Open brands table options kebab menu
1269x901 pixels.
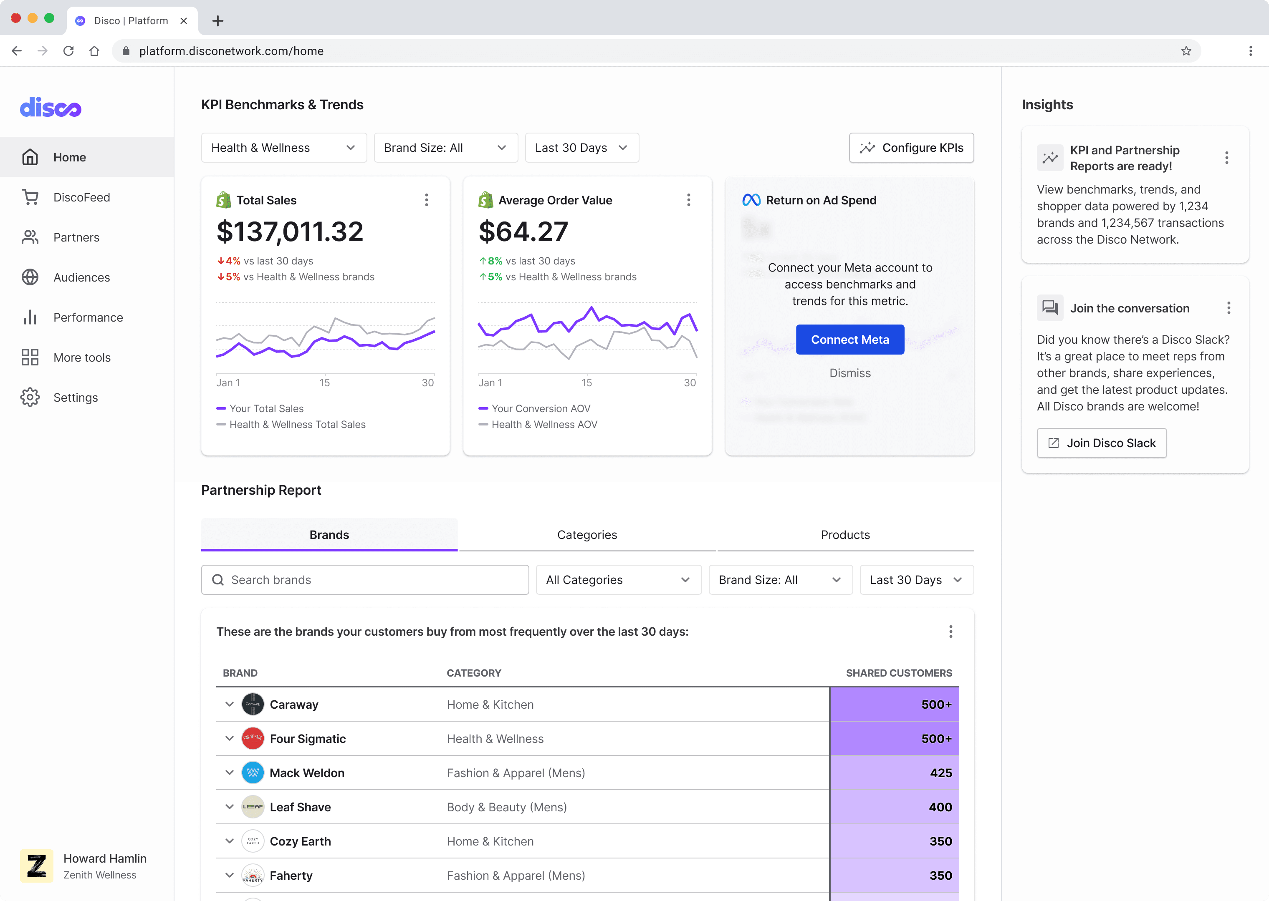click(950, 632)
